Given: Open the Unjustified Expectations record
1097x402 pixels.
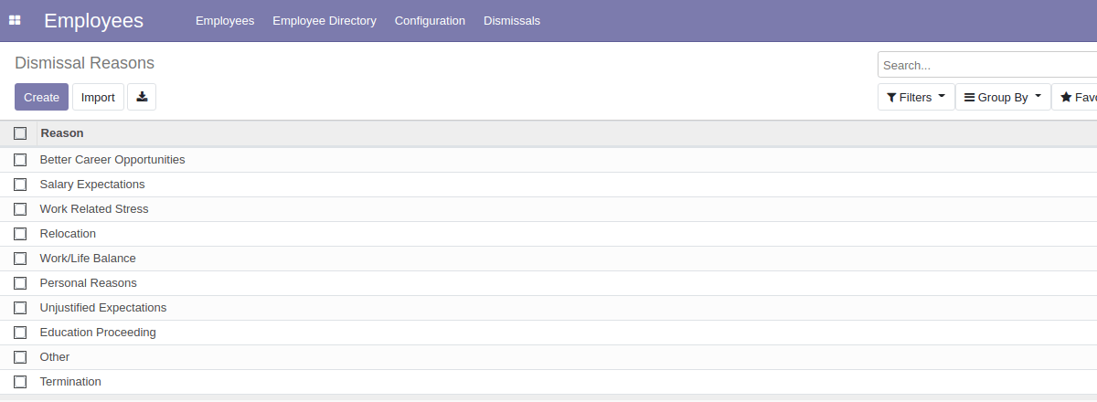Looking at the screenshot, I should 103,308.
